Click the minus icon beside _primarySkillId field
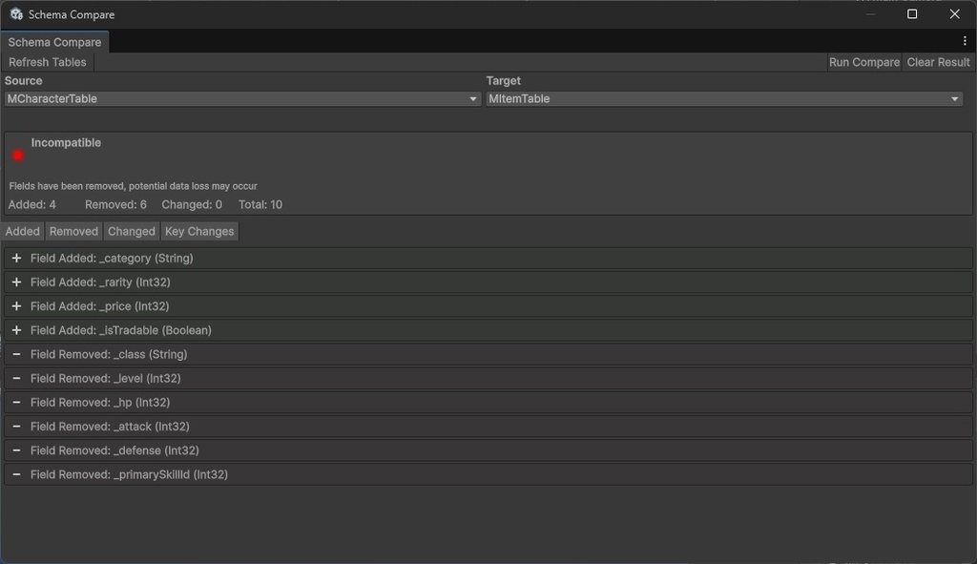 (x=16, y=474)
